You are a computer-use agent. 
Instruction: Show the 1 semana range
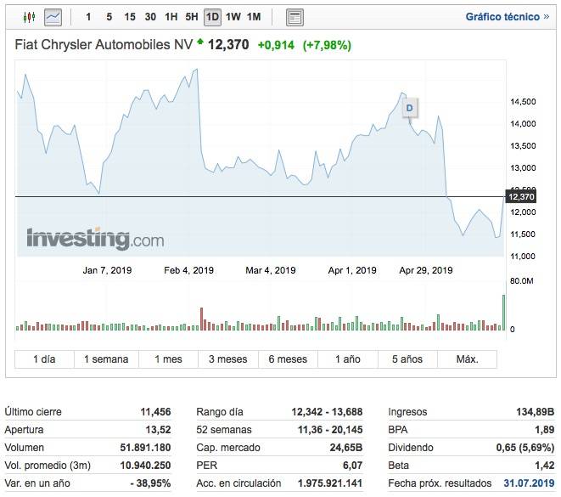[x=106, y=359]
